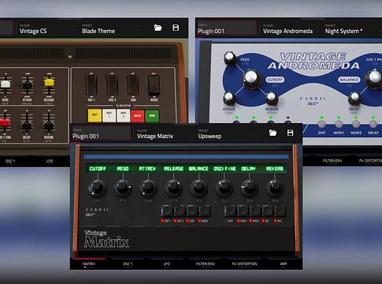Viewport: 382px width, 284px height.
Task: Toggle Dist effect button on Vintage Matrix
Action: click(230, 211)
